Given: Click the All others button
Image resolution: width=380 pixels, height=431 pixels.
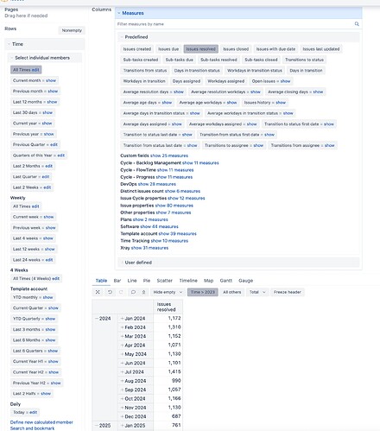Looking at the screenshot, I should pyautogui.click(x=232, y=292).
